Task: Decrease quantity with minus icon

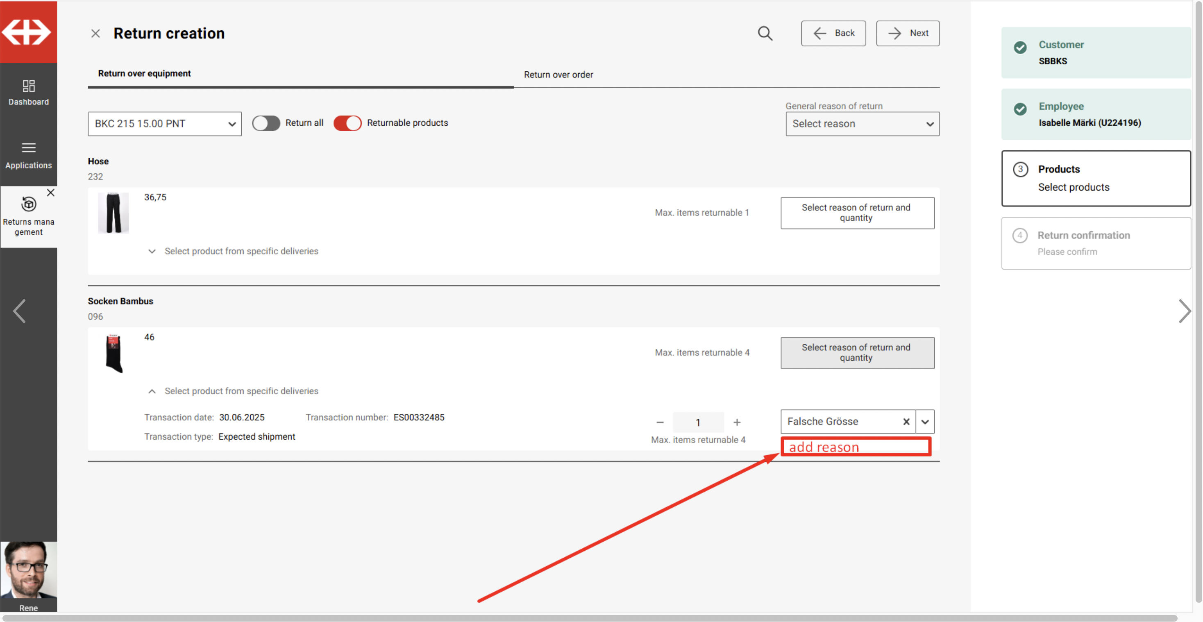Action: [x=659, y=422]
